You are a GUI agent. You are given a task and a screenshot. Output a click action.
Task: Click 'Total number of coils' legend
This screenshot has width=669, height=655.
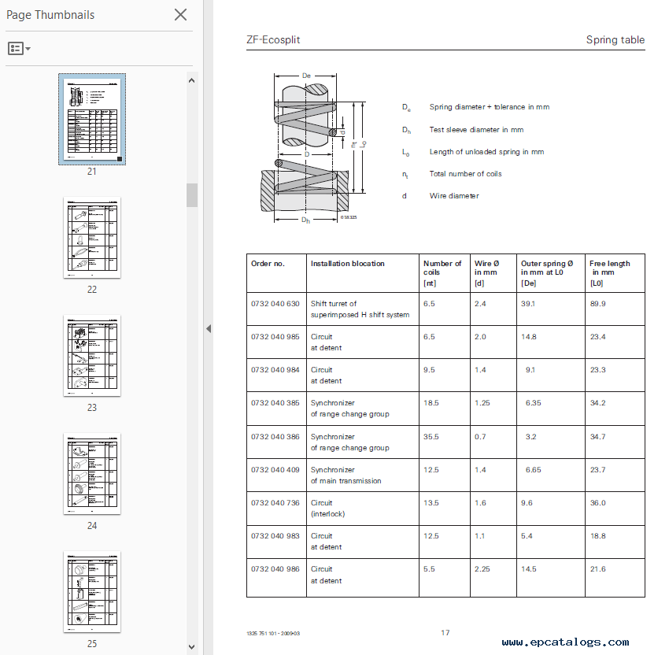pos(465,174)
